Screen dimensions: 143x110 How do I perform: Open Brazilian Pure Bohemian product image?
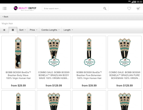(89, 52)
